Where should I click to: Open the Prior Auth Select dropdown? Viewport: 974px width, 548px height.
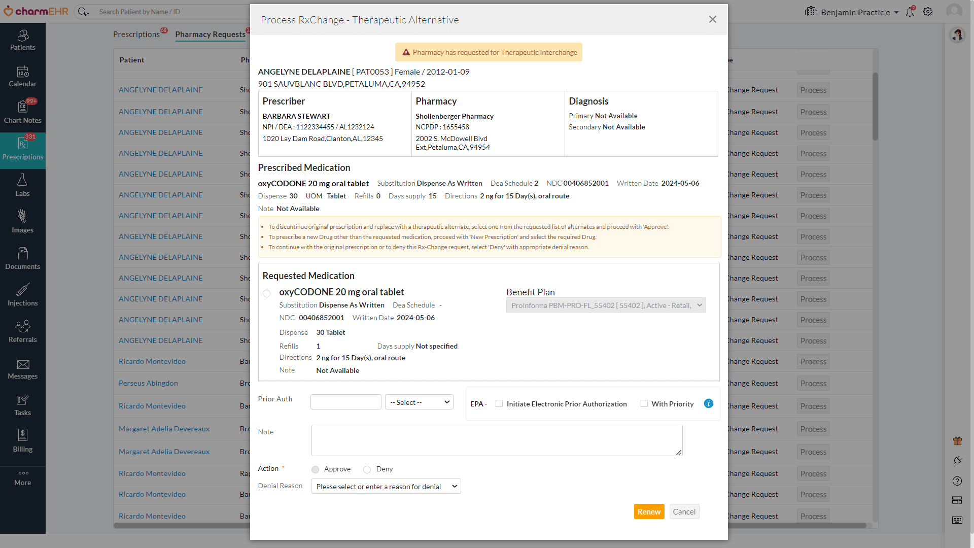click(419, 402)
